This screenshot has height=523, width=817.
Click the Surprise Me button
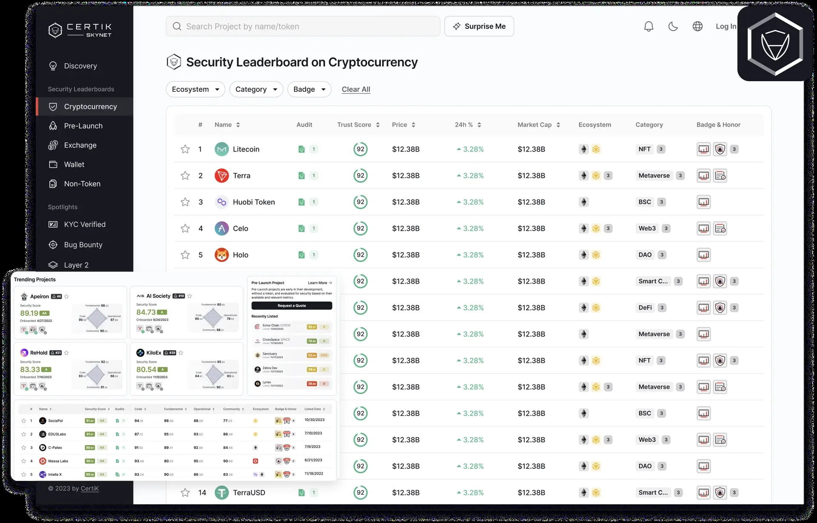click(x=479, y=26)
